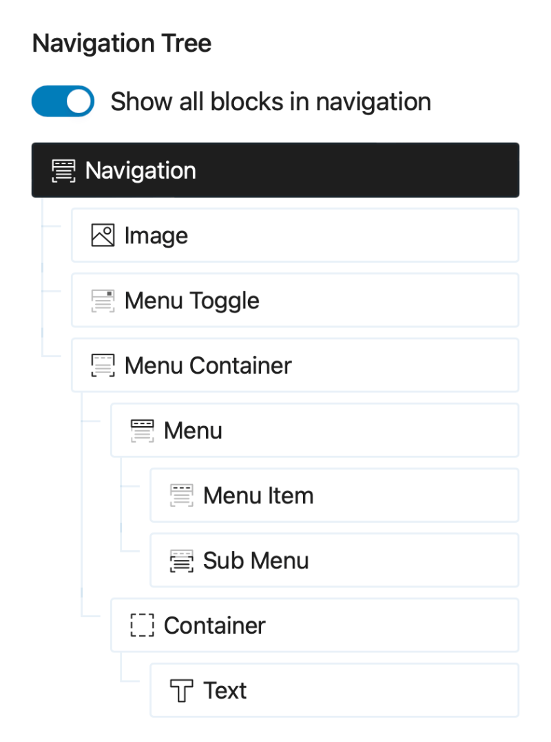This screenshot has height=742, width=551.
Task: Click the Menu Container block icon
Action: (x=103, y=365)
